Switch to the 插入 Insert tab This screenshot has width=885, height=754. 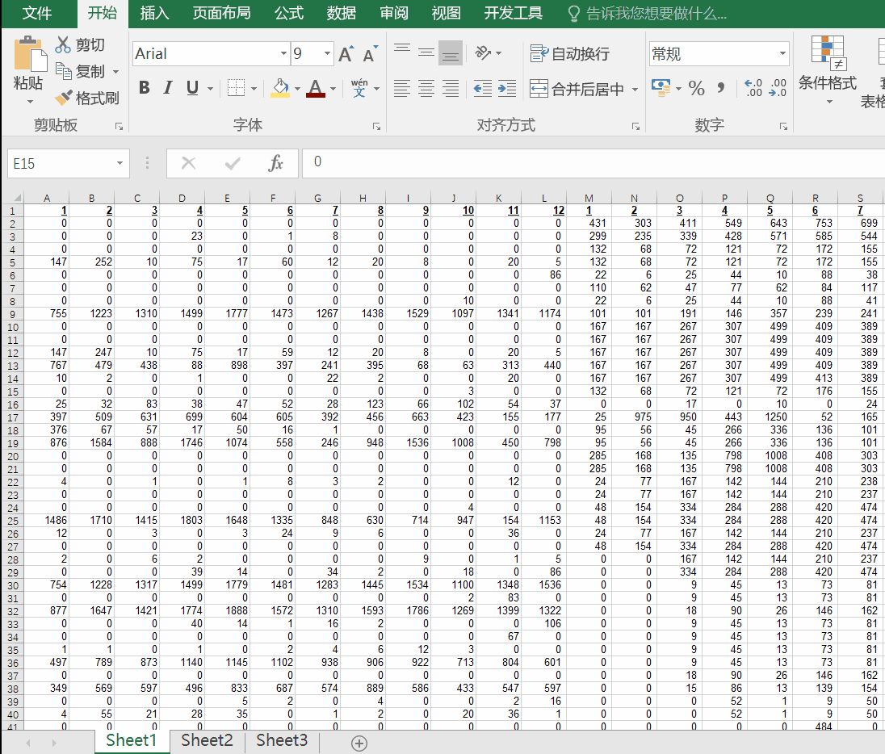(155, 13)
